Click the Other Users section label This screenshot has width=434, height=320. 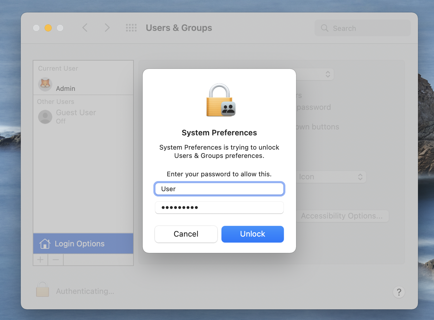pos(56,102)
